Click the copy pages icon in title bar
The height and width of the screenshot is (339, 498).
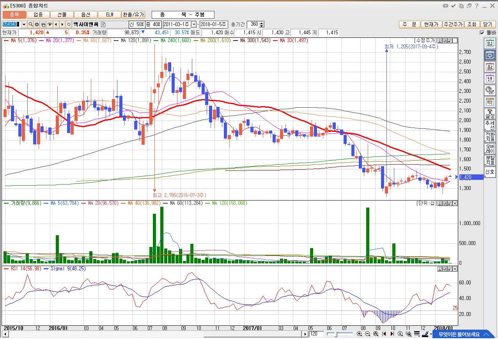click(x=461, y=6)
